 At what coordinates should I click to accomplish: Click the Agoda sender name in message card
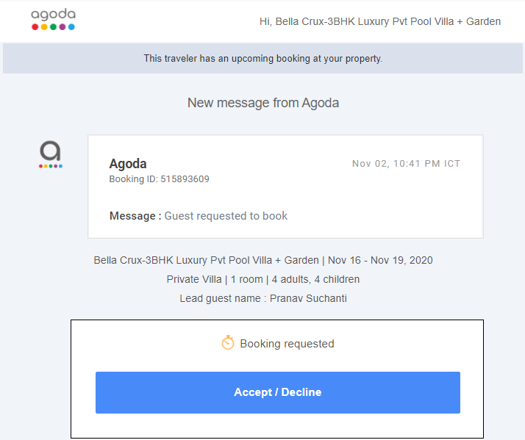[x=128, y=164]
